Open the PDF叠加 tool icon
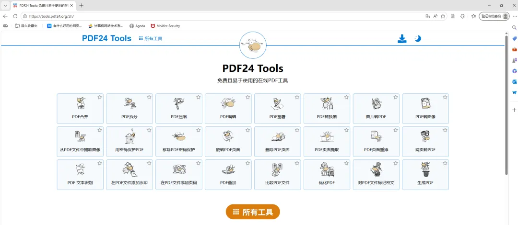The width and height of the screenshot is (518, 225). (228, 169)
